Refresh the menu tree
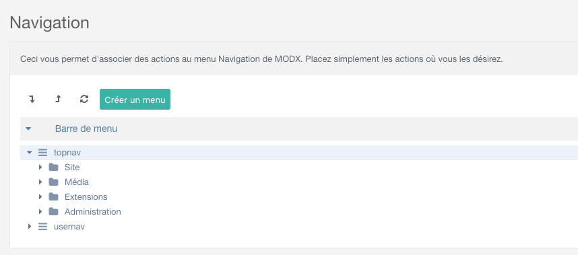 point(84,99)
